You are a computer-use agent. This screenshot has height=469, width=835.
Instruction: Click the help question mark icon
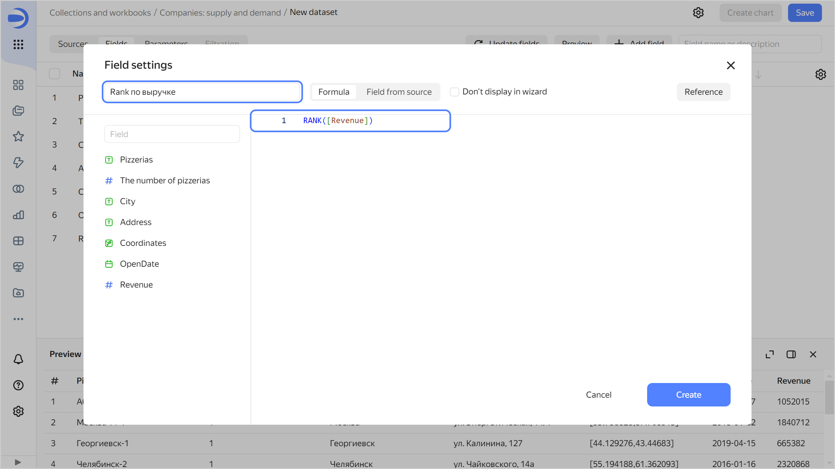point(18,385)
